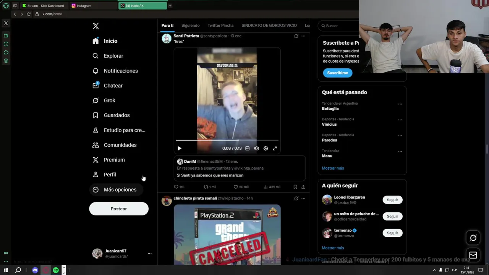Open the video player settings gear
This screenshot has width=489, height=275.
(266, 148)
